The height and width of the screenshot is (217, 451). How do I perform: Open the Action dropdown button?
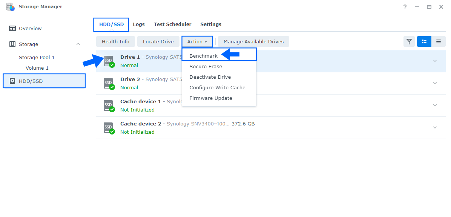click(197, 42)
